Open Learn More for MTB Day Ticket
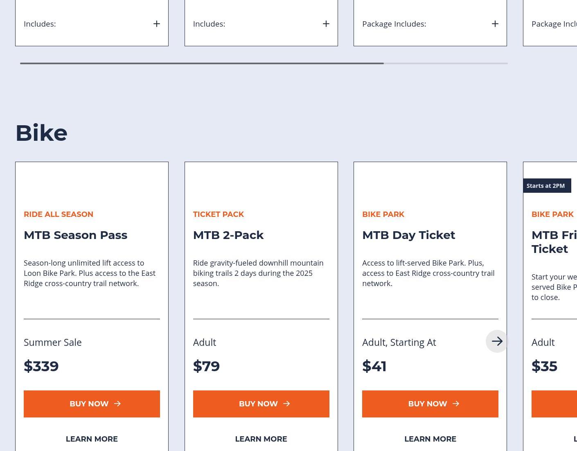 (430, 439)
